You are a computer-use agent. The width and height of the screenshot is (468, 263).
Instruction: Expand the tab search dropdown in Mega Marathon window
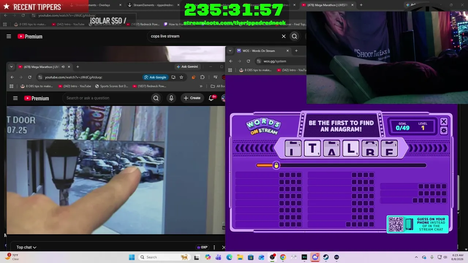[11, 67]
